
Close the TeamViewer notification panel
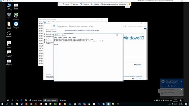coord(181,82)
